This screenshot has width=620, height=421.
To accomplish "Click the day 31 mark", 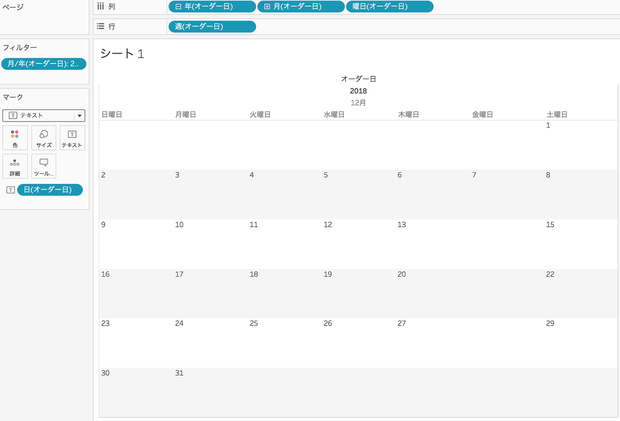I will click(x=179, y=373).
